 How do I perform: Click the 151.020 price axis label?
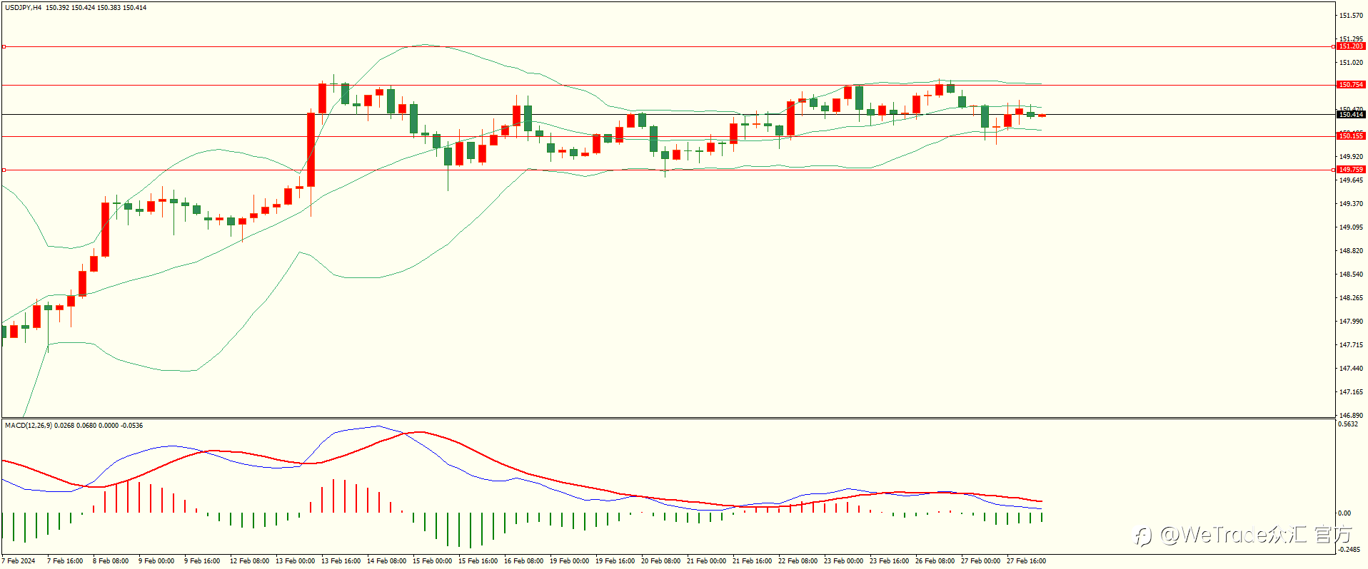(1351, 63)
